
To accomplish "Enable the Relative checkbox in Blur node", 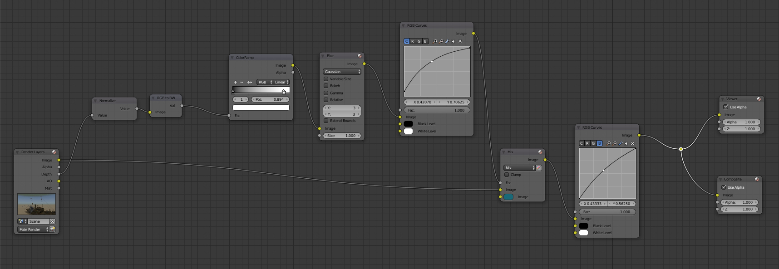I will [x=326, y=100].
